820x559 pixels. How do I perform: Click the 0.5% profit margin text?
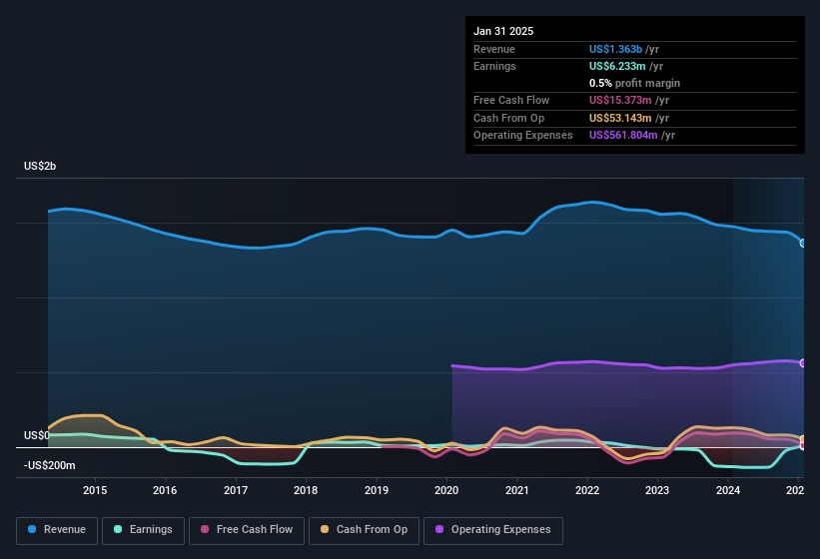click(x=634, y=83)
